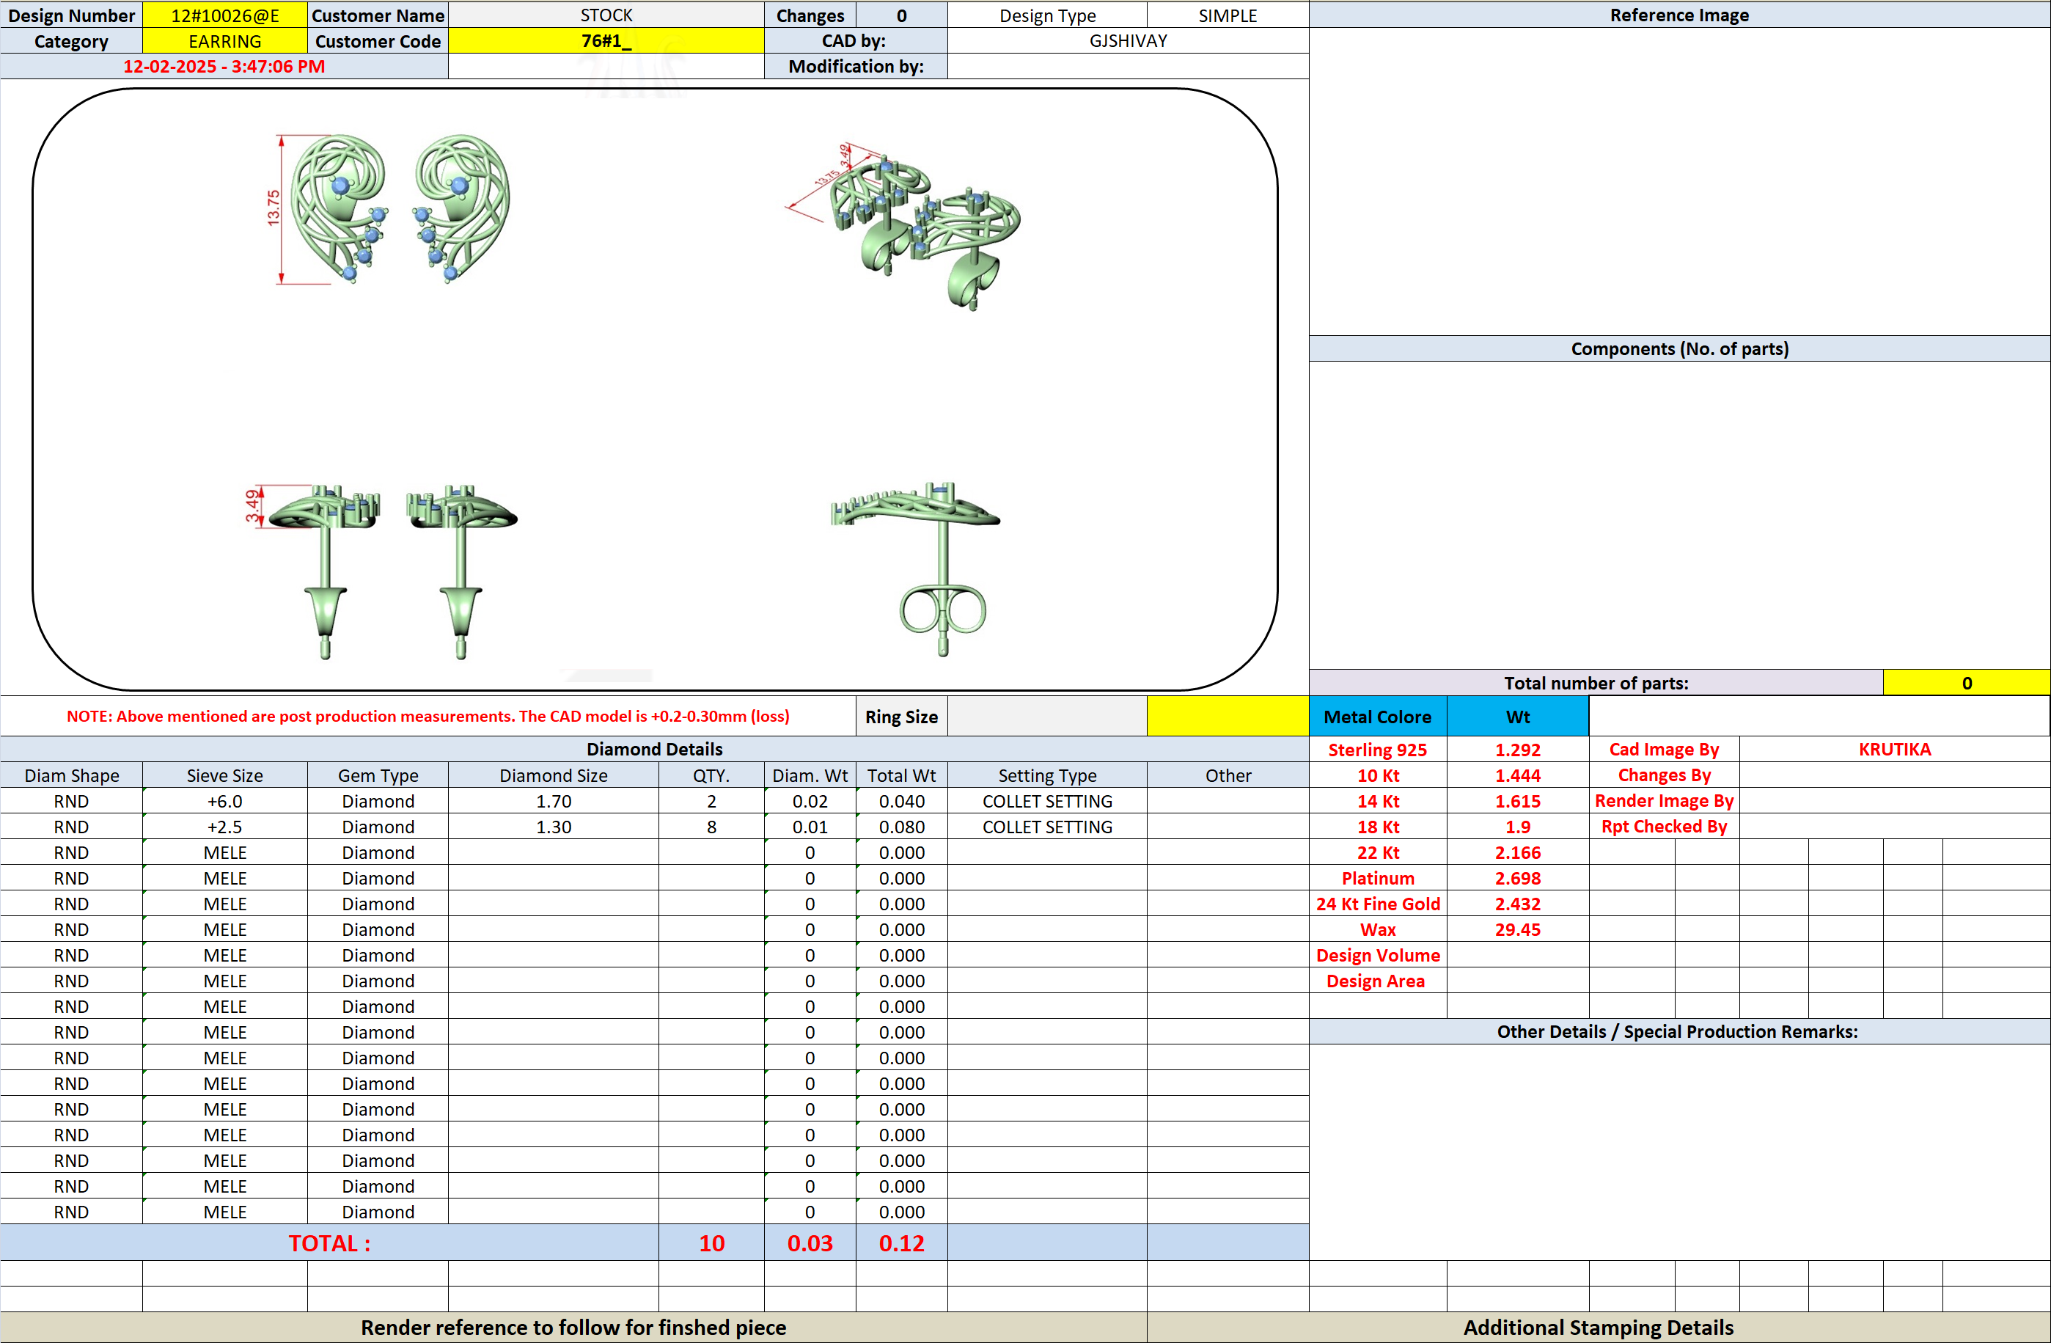The height and width of the screenshot is (1343, 2051).
Task: Select the 22 Kt weight 2.166
Action: click(x=1516, y=852)
